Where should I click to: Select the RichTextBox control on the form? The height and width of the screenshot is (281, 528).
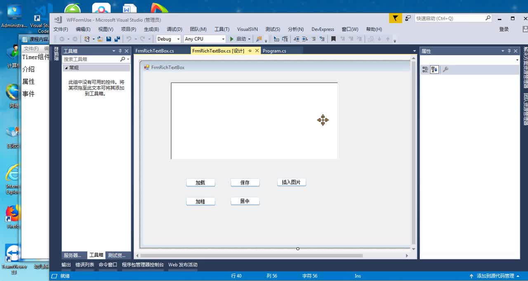tap(255, 121)
